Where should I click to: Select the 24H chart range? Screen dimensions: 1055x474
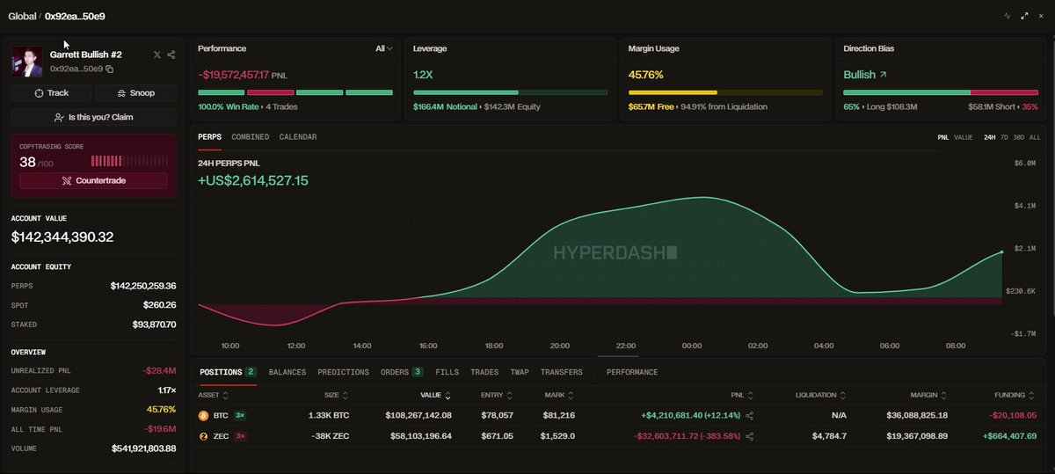pyautogui.click(x=990, y=137)
